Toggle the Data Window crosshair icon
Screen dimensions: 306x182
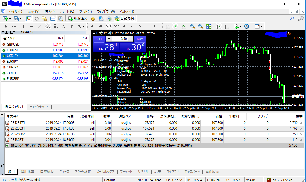pyautogui.click(x=37, y=19)
